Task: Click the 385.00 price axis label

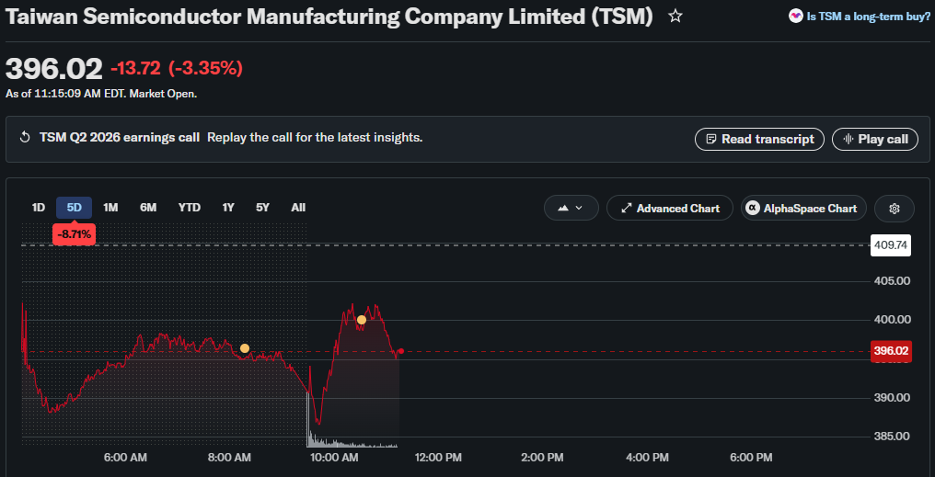Action: [892, 436]
